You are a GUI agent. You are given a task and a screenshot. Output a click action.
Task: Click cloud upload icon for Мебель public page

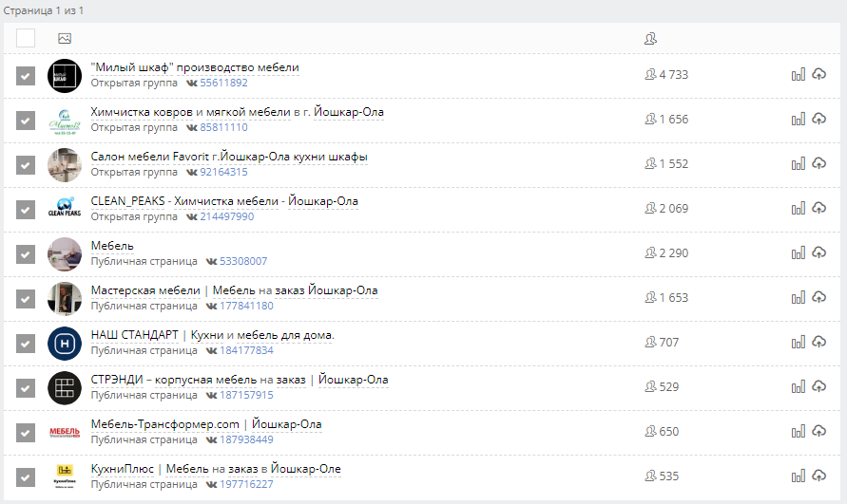coord(818,253)
